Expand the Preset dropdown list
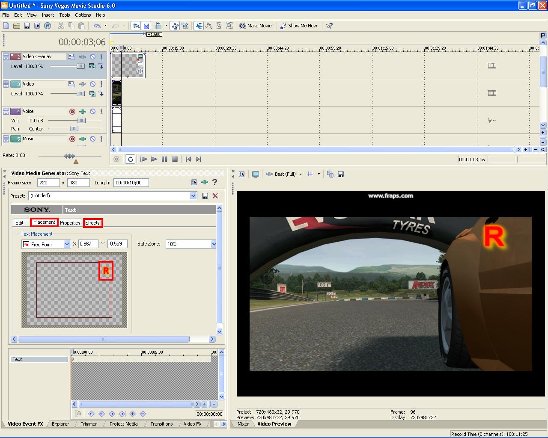The image size is (548, 438). tap(193, 196)
